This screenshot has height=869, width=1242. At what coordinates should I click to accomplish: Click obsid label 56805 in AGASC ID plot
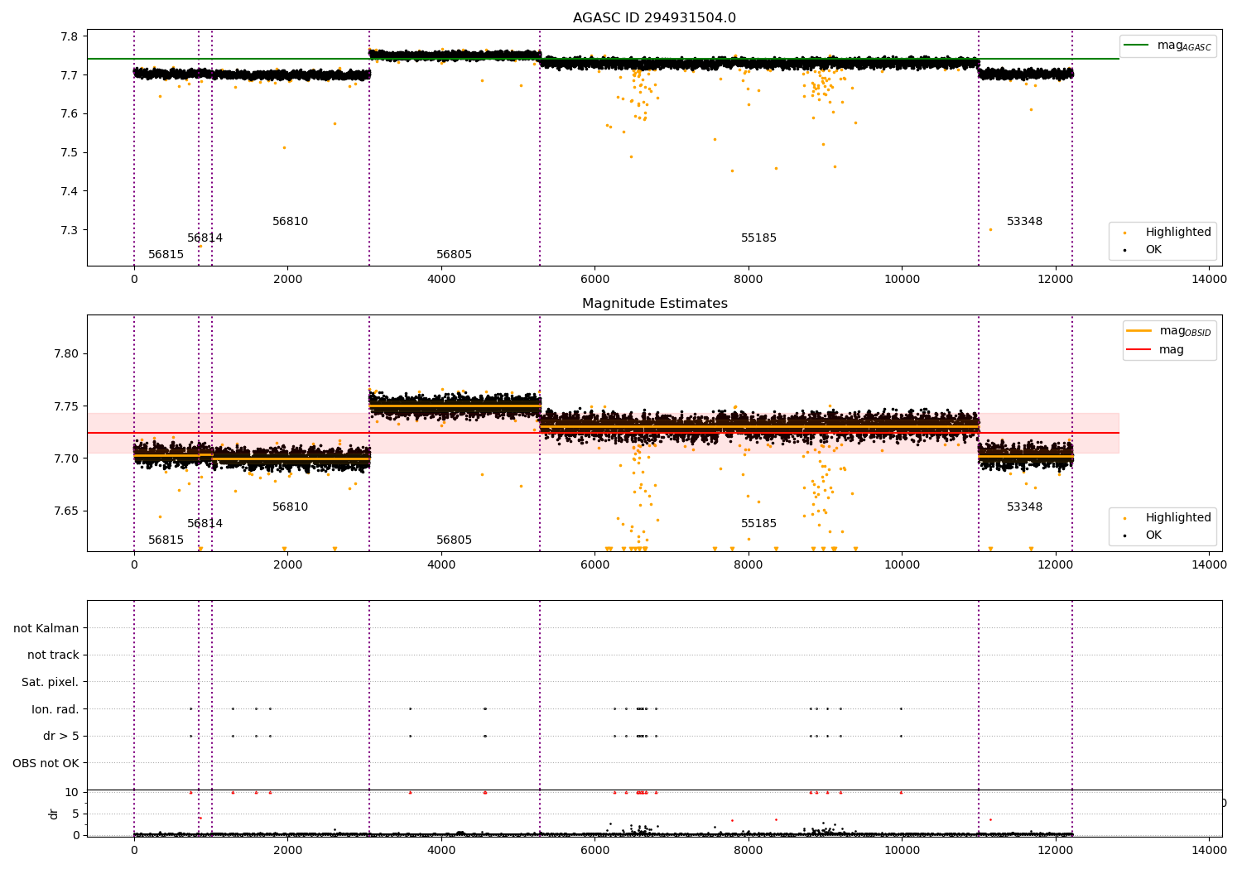pyautogui.click(x=454, y=255)
